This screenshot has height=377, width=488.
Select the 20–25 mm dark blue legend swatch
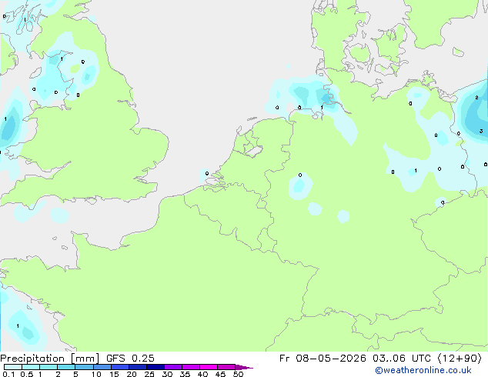point(138,367)
